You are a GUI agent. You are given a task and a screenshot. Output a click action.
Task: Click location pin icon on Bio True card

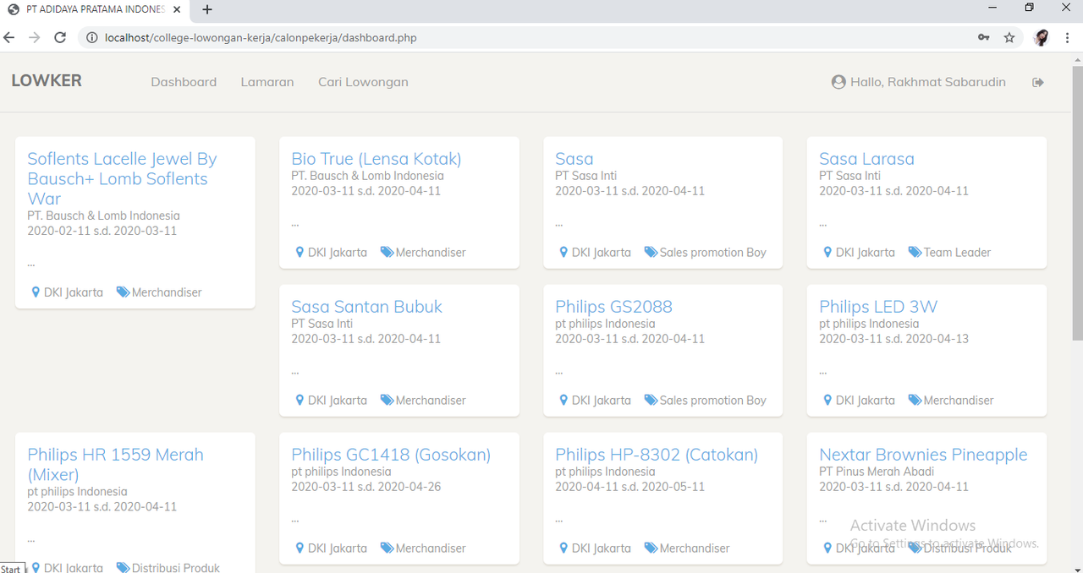(x=300, y=252)
